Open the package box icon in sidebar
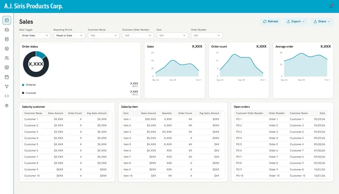 [x=7, y=49]
